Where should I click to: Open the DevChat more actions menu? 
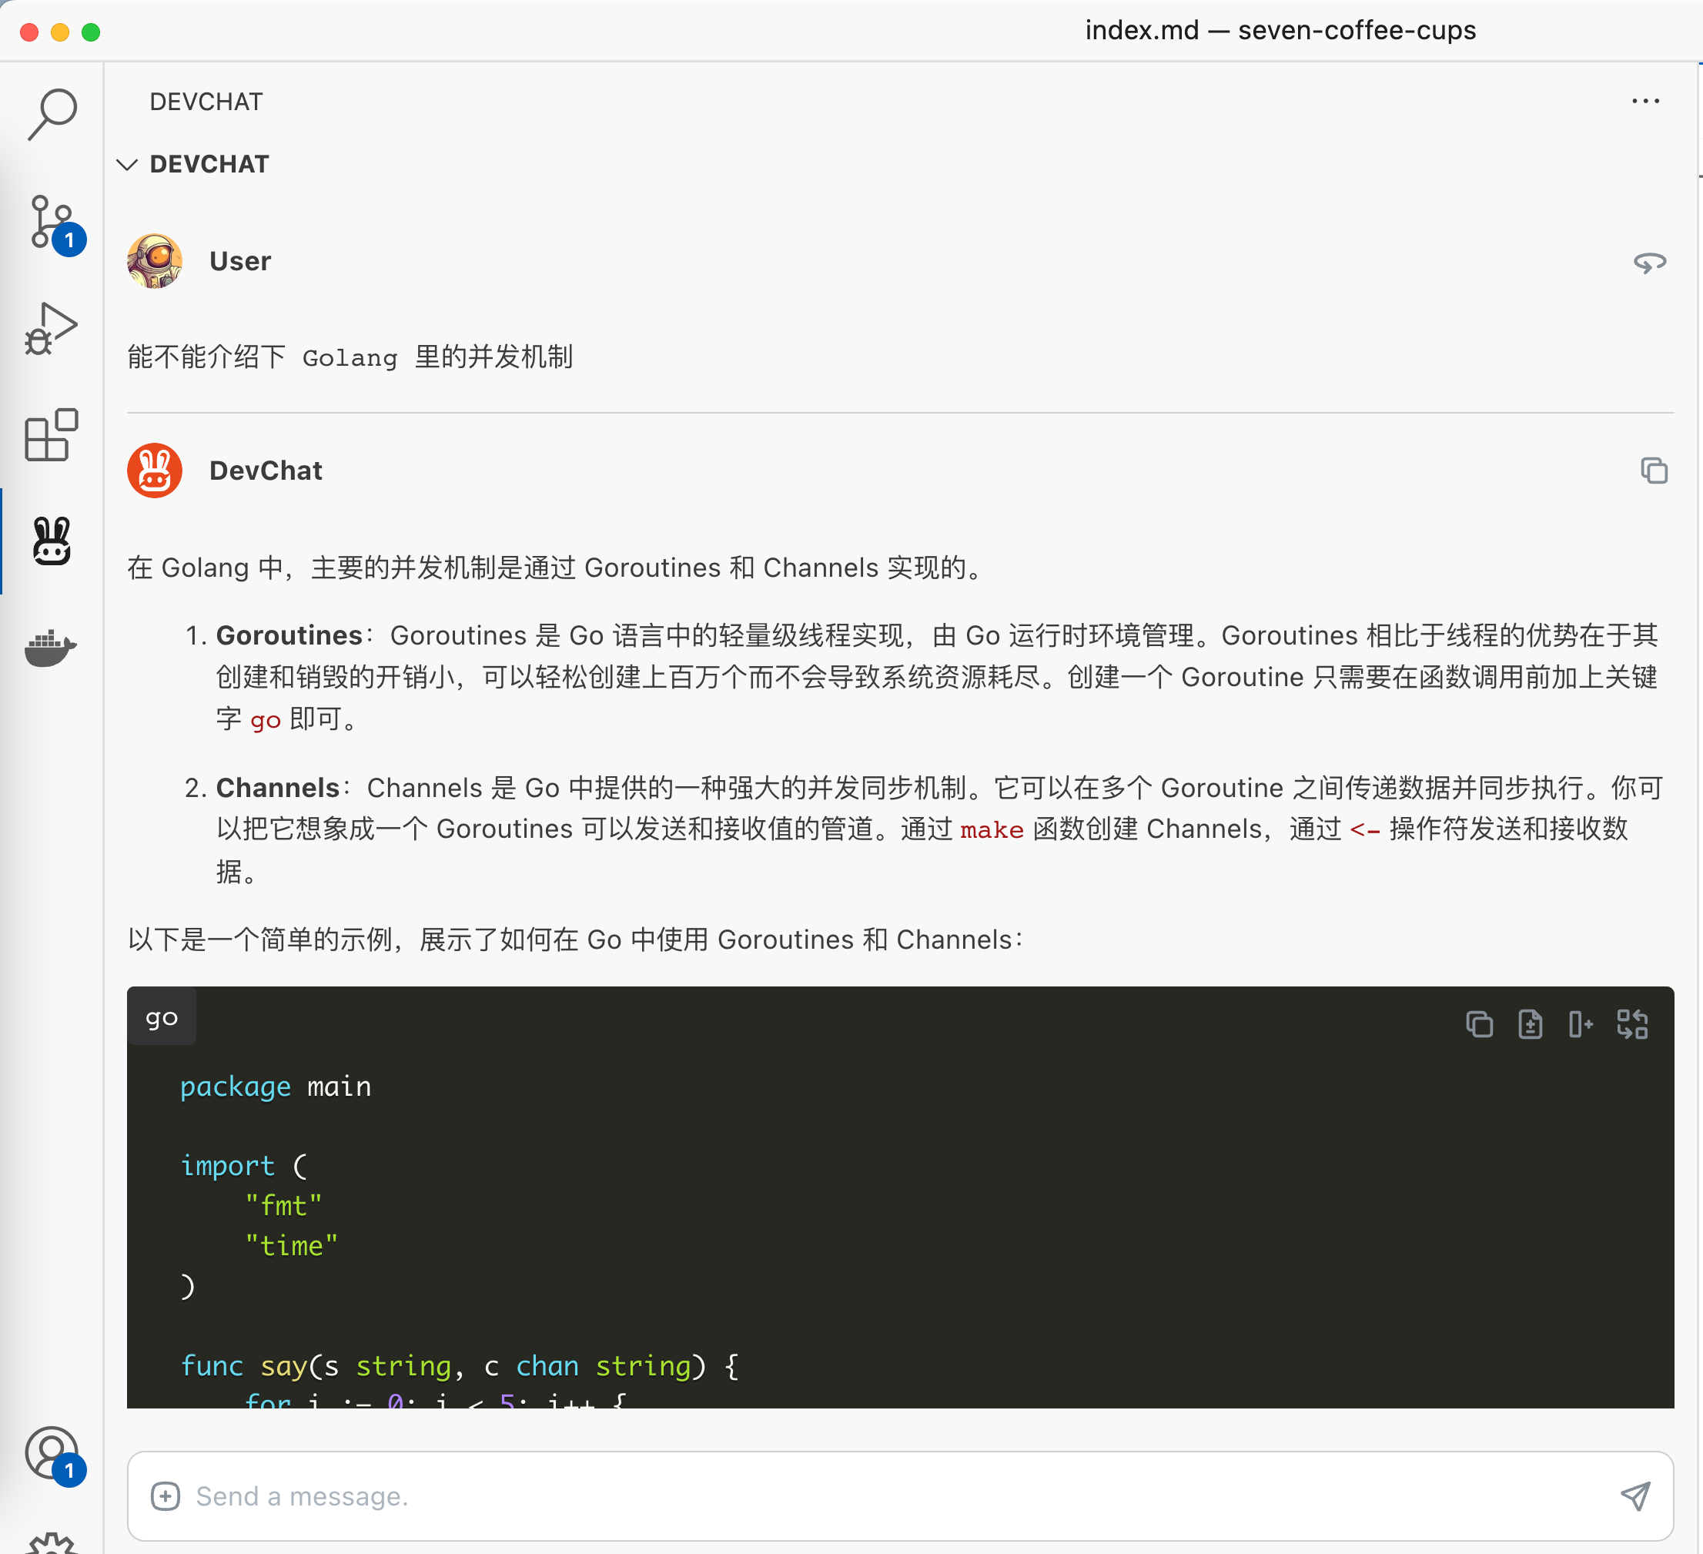point(1645,102)
